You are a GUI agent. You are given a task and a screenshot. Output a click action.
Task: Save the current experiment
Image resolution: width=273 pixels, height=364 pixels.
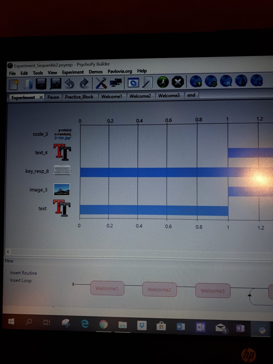[41, 83]
